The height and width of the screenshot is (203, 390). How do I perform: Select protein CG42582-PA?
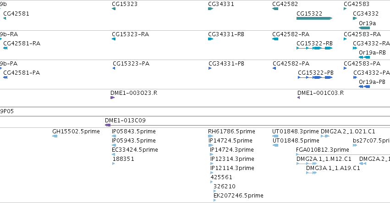(x=291, y=63)
